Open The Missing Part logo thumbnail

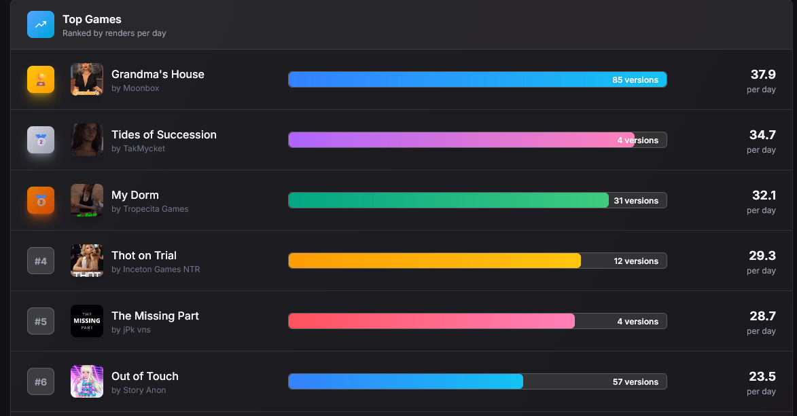[x=87, y=321]
